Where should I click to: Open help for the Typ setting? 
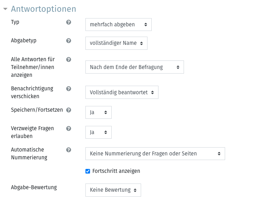pyautogui.click(x=68, y=22)
